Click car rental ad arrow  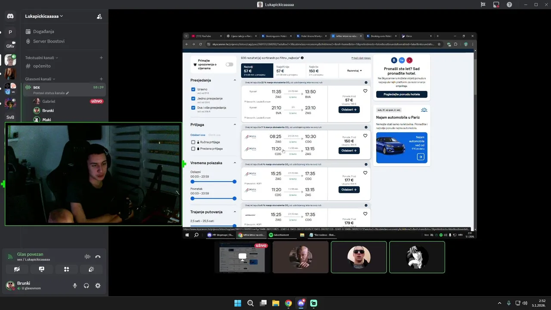point(421,157)
